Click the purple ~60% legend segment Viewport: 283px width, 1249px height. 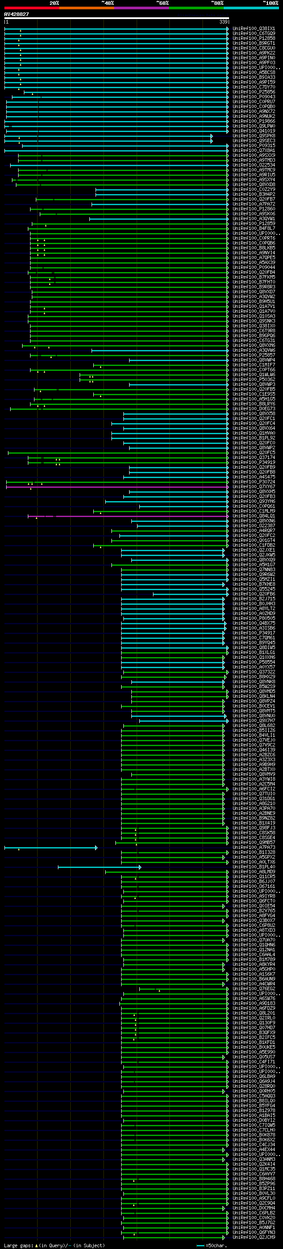pyautogui.click(x=142, y=8)
